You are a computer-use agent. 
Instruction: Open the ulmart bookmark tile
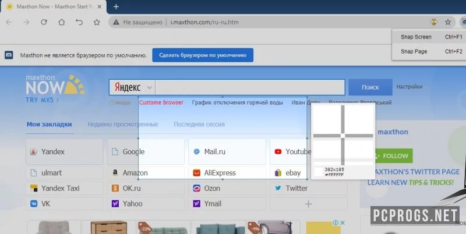coord(65,173)
